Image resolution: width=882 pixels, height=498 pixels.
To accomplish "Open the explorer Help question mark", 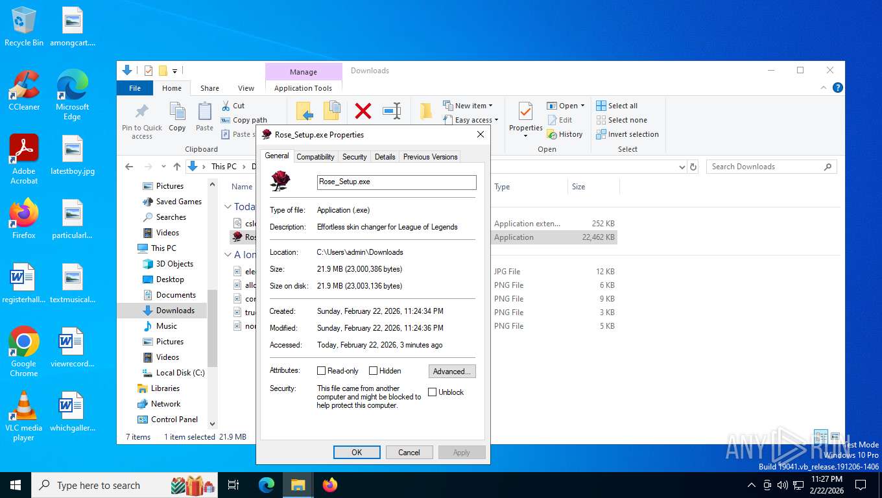I will pyautogui.click(x=838, y=88).
